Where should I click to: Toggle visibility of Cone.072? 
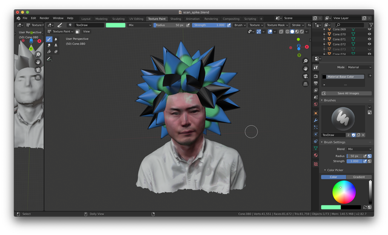tap(369, 44)
